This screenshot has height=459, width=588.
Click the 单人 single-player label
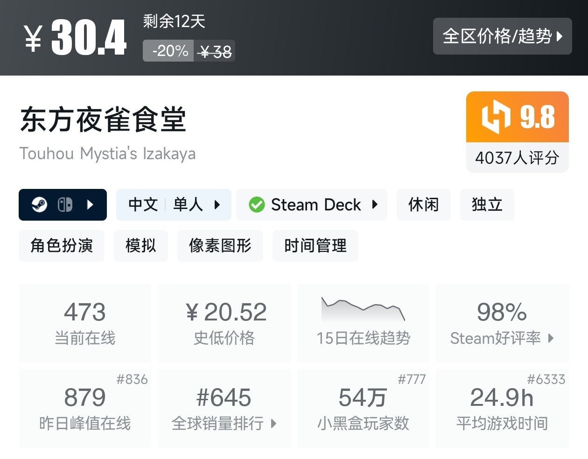[188, 205]
